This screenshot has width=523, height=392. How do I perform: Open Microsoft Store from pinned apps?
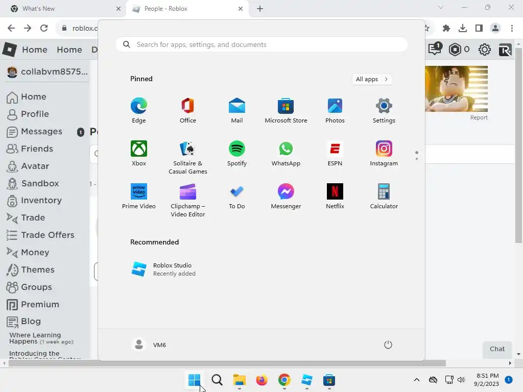pos(286,111)
